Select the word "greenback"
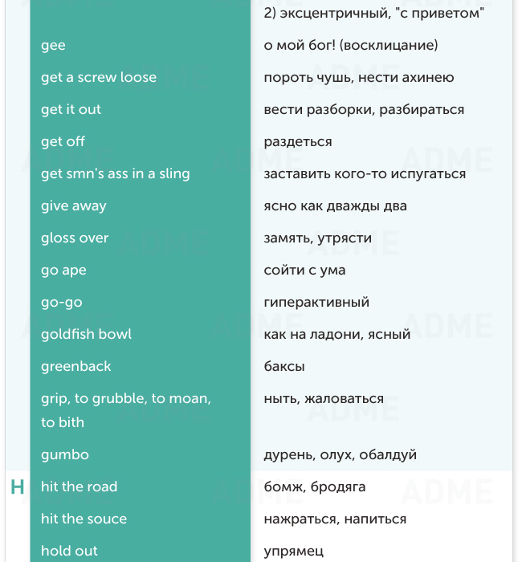The image size is (522, 562). [76, 367]
